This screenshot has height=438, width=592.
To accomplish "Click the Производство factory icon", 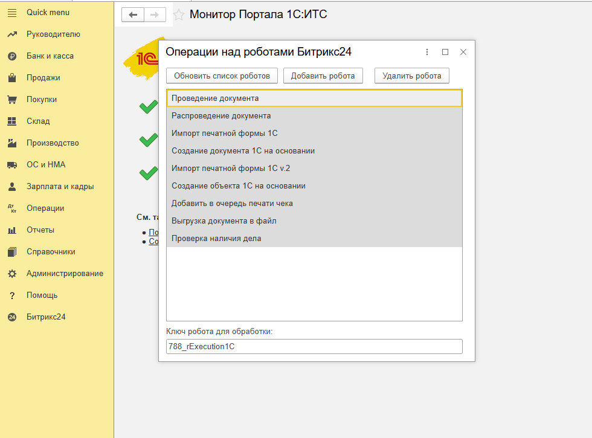I will 11,143.
